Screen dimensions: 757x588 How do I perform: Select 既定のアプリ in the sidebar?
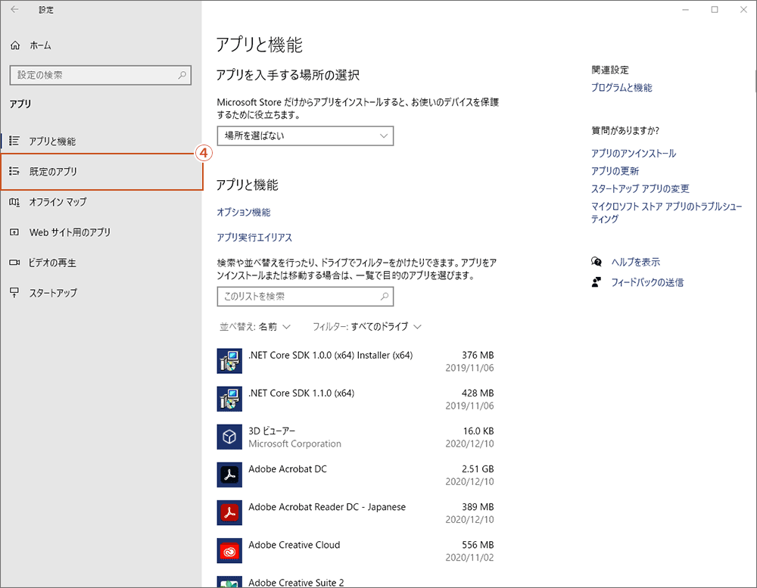(102, 172)
